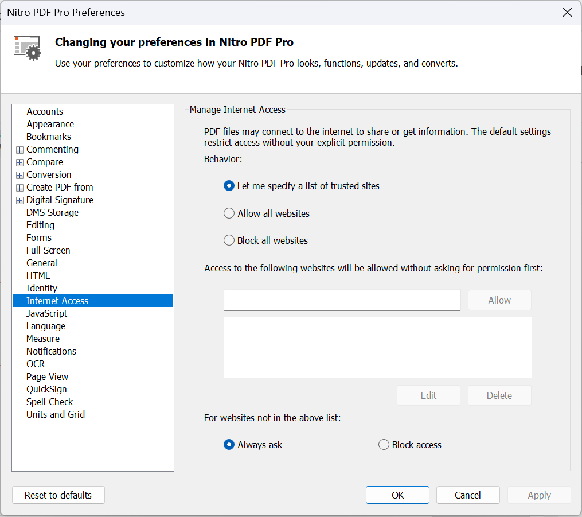582x517 pixels.
Task: Click the Edit button below the websites list
Action: point(428,395)
